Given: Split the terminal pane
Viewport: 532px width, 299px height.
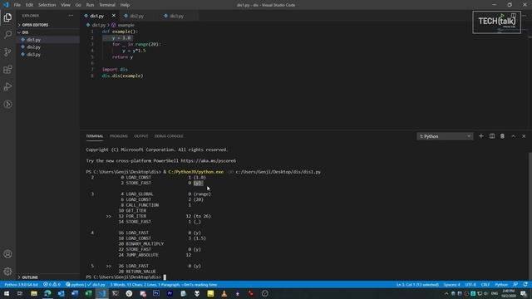Looking at the screenshot, I should click(492, 136).
